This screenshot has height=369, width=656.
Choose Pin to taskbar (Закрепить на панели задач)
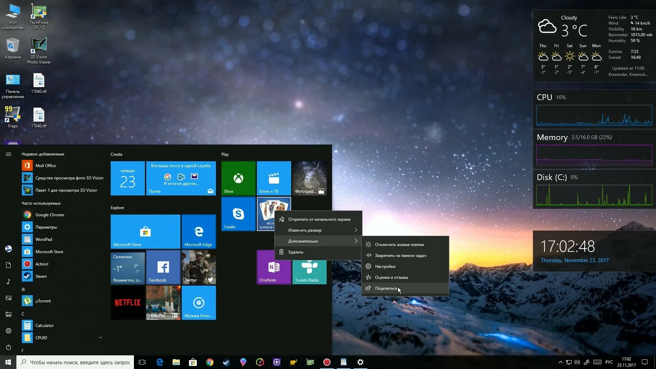[x=400, y=256]
